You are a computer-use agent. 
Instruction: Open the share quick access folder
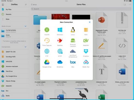coord(14,36)
